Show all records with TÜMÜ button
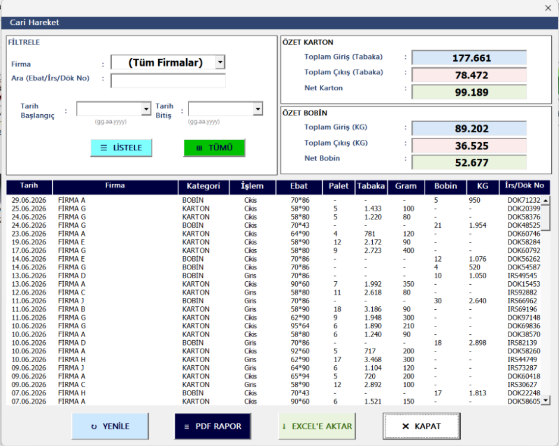 [214, 147]
